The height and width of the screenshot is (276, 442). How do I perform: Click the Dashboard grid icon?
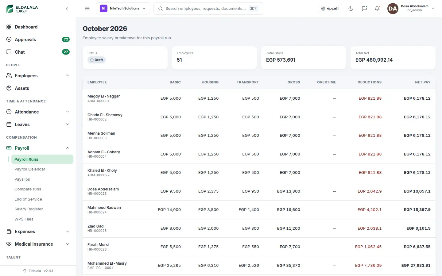click(9, 27)
